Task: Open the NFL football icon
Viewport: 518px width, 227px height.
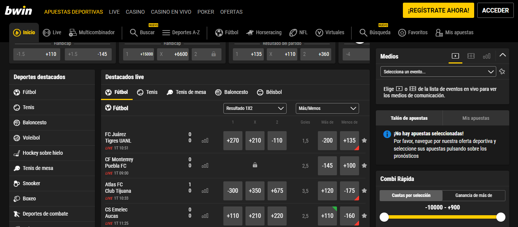Action: coord(293,33)
